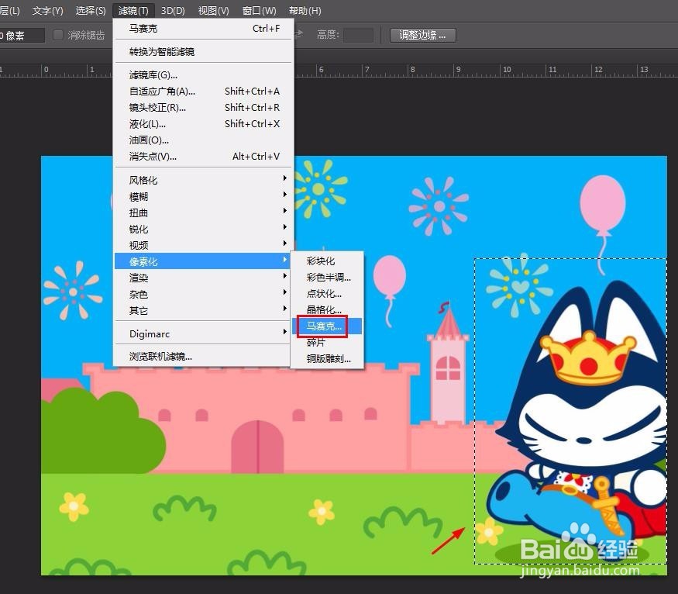Click the 像素 feather input field
The width and height of the screenshot is (678, 594).
(x=22, y=35)
